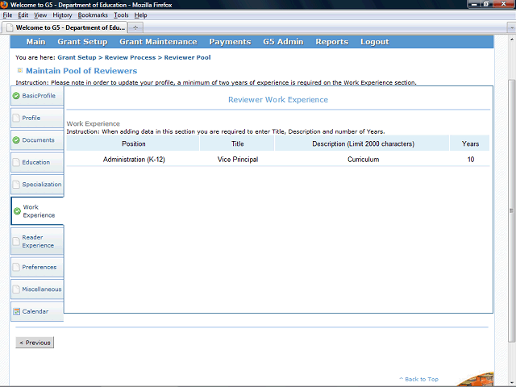Image resolution: width=516 pixels, height=387 pixels.
Task: Click the page icon beside Reader Experience
Action: point(16,241)
